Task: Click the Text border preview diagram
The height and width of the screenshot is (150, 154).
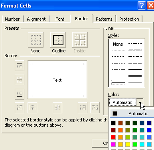Action: coord(57,80)
